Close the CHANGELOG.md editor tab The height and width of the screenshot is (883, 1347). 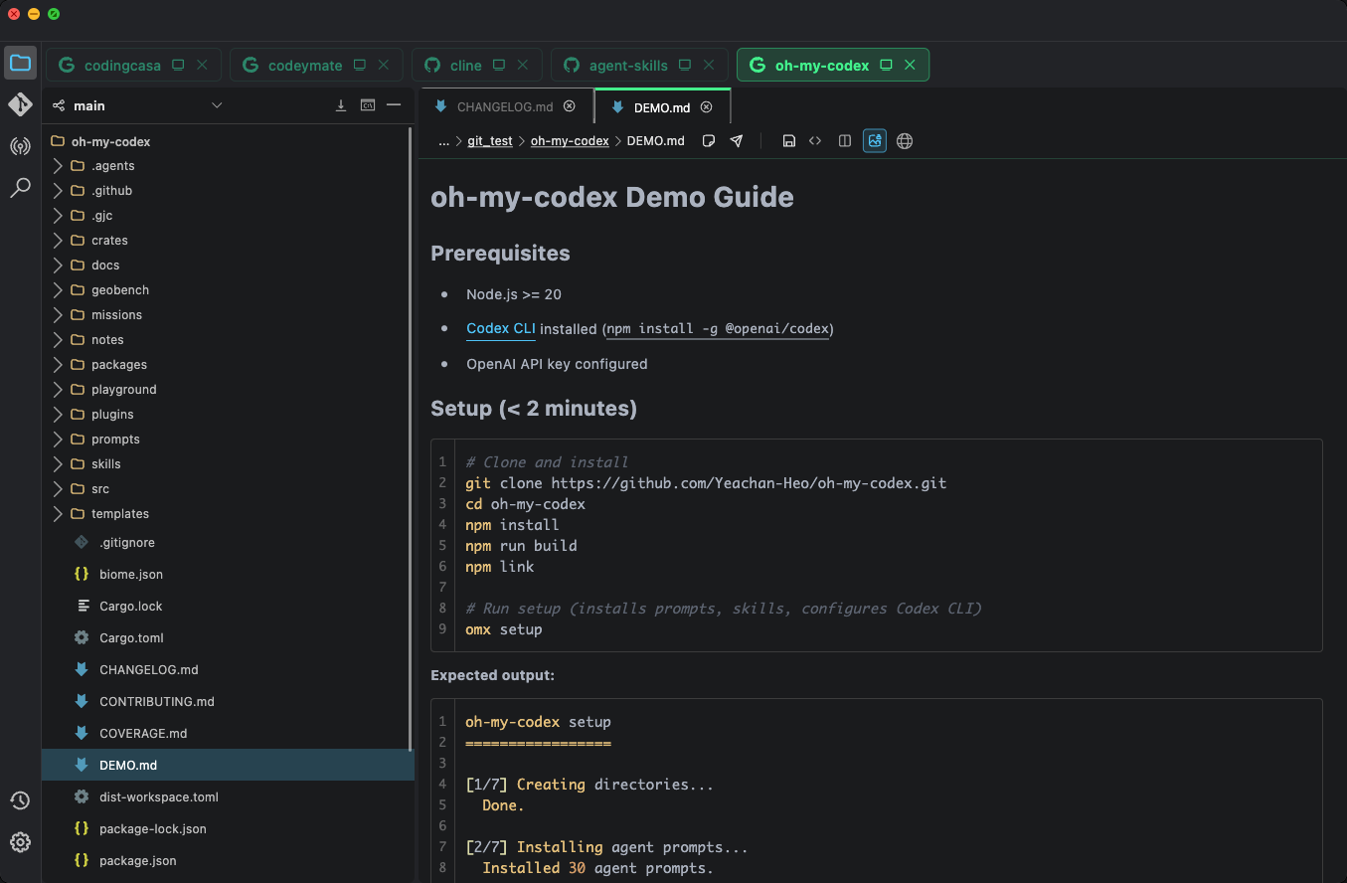point(570,106)
